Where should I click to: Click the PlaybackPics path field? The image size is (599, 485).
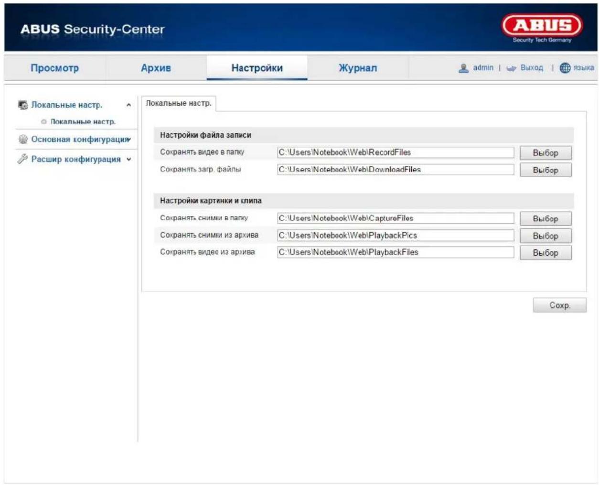point(396,236)
